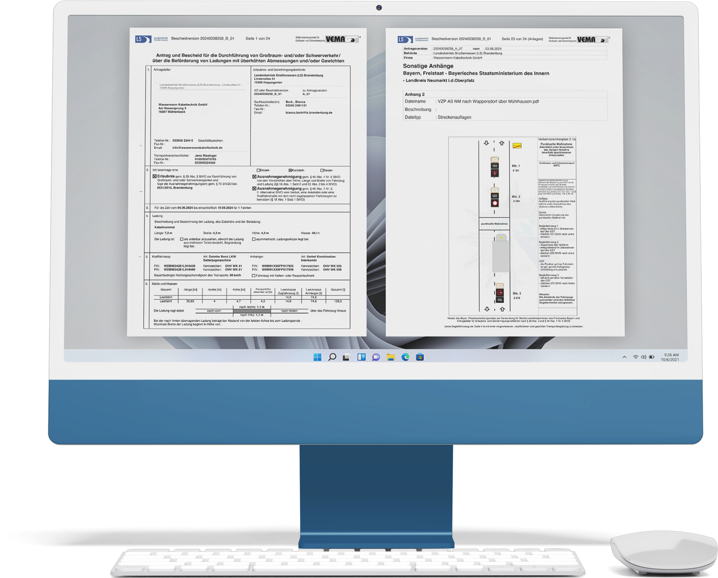Click the bianca.bork email address
Image resolution: width=718 pixels, height=578 pixels.
coord(309,113)
